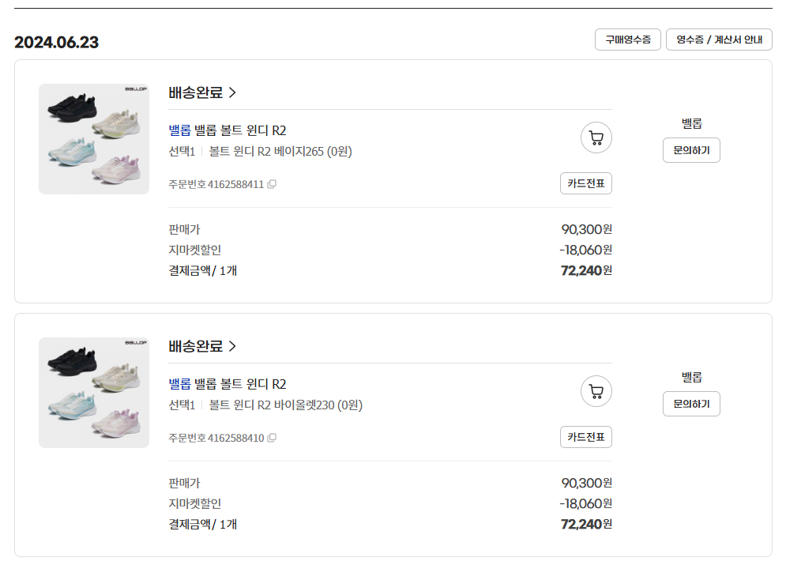Image resolution: width=786 pixels, height=565 pixels.
Task: Visit 밸롭 seller name on second order
Action: coord(692,377)
